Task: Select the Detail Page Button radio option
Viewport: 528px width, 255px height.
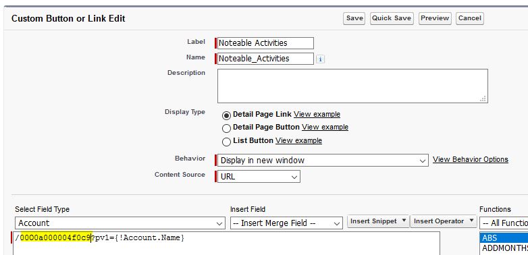Action: (227, 128)
